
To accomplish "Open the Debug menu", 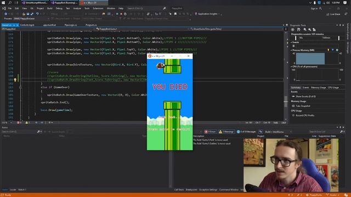I will tap(59, 8).
